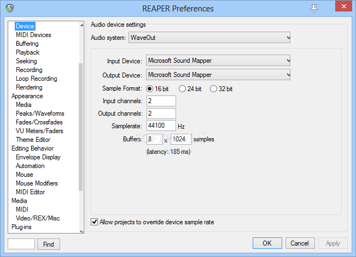This screenshot has width=356, height=257.
Task: Open MIDI Devices preferences page
Action: point(33,35)
